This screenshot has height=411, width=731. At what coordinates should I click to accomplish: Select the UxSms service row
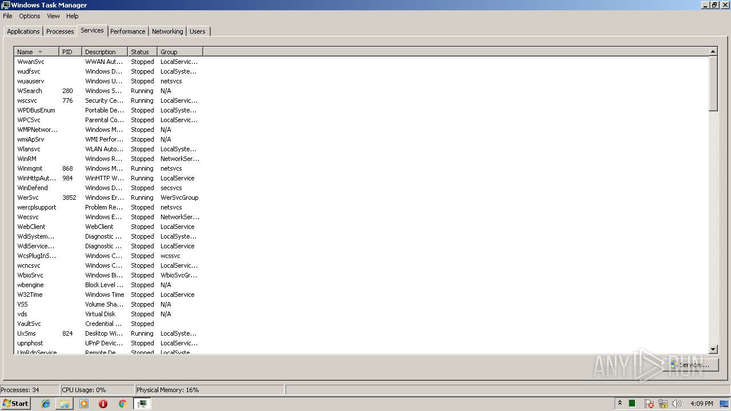tap(109, 333)
